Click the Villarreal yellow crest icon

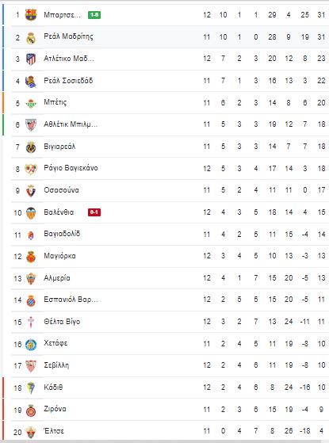(x=31, y=147)
